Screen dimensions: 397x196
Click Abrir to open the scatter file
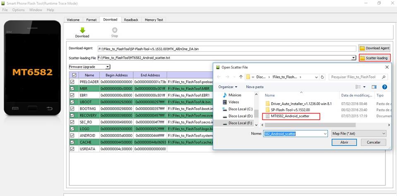pyautogui.click(x=344, y=142)
